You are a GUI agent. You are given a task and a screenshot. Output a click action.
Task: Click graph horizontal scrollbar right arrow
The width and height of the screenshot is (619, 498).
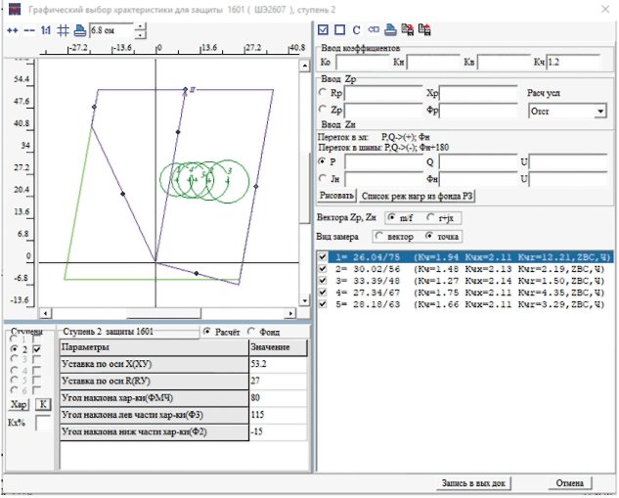point(290,313)
